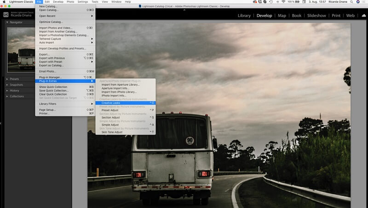Open the Open Recent submenu
Image resolution: width=368 pixels, height=208 pixels.
65,16
